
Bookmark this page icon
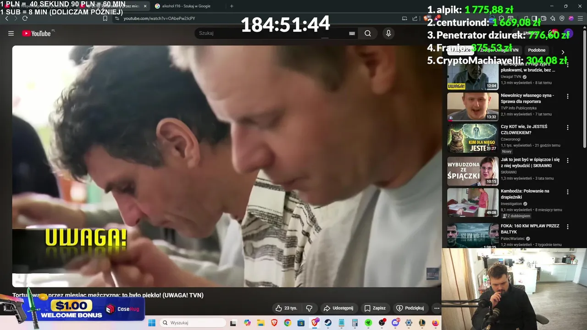click(x=105, y=18)
